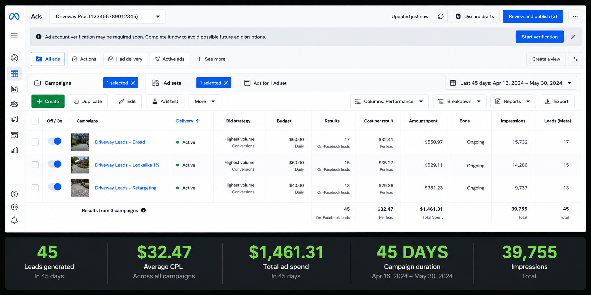Viewport: 591px width, 295px height.
Task: Open the Help question mark icon
Action: pos(14,194)
